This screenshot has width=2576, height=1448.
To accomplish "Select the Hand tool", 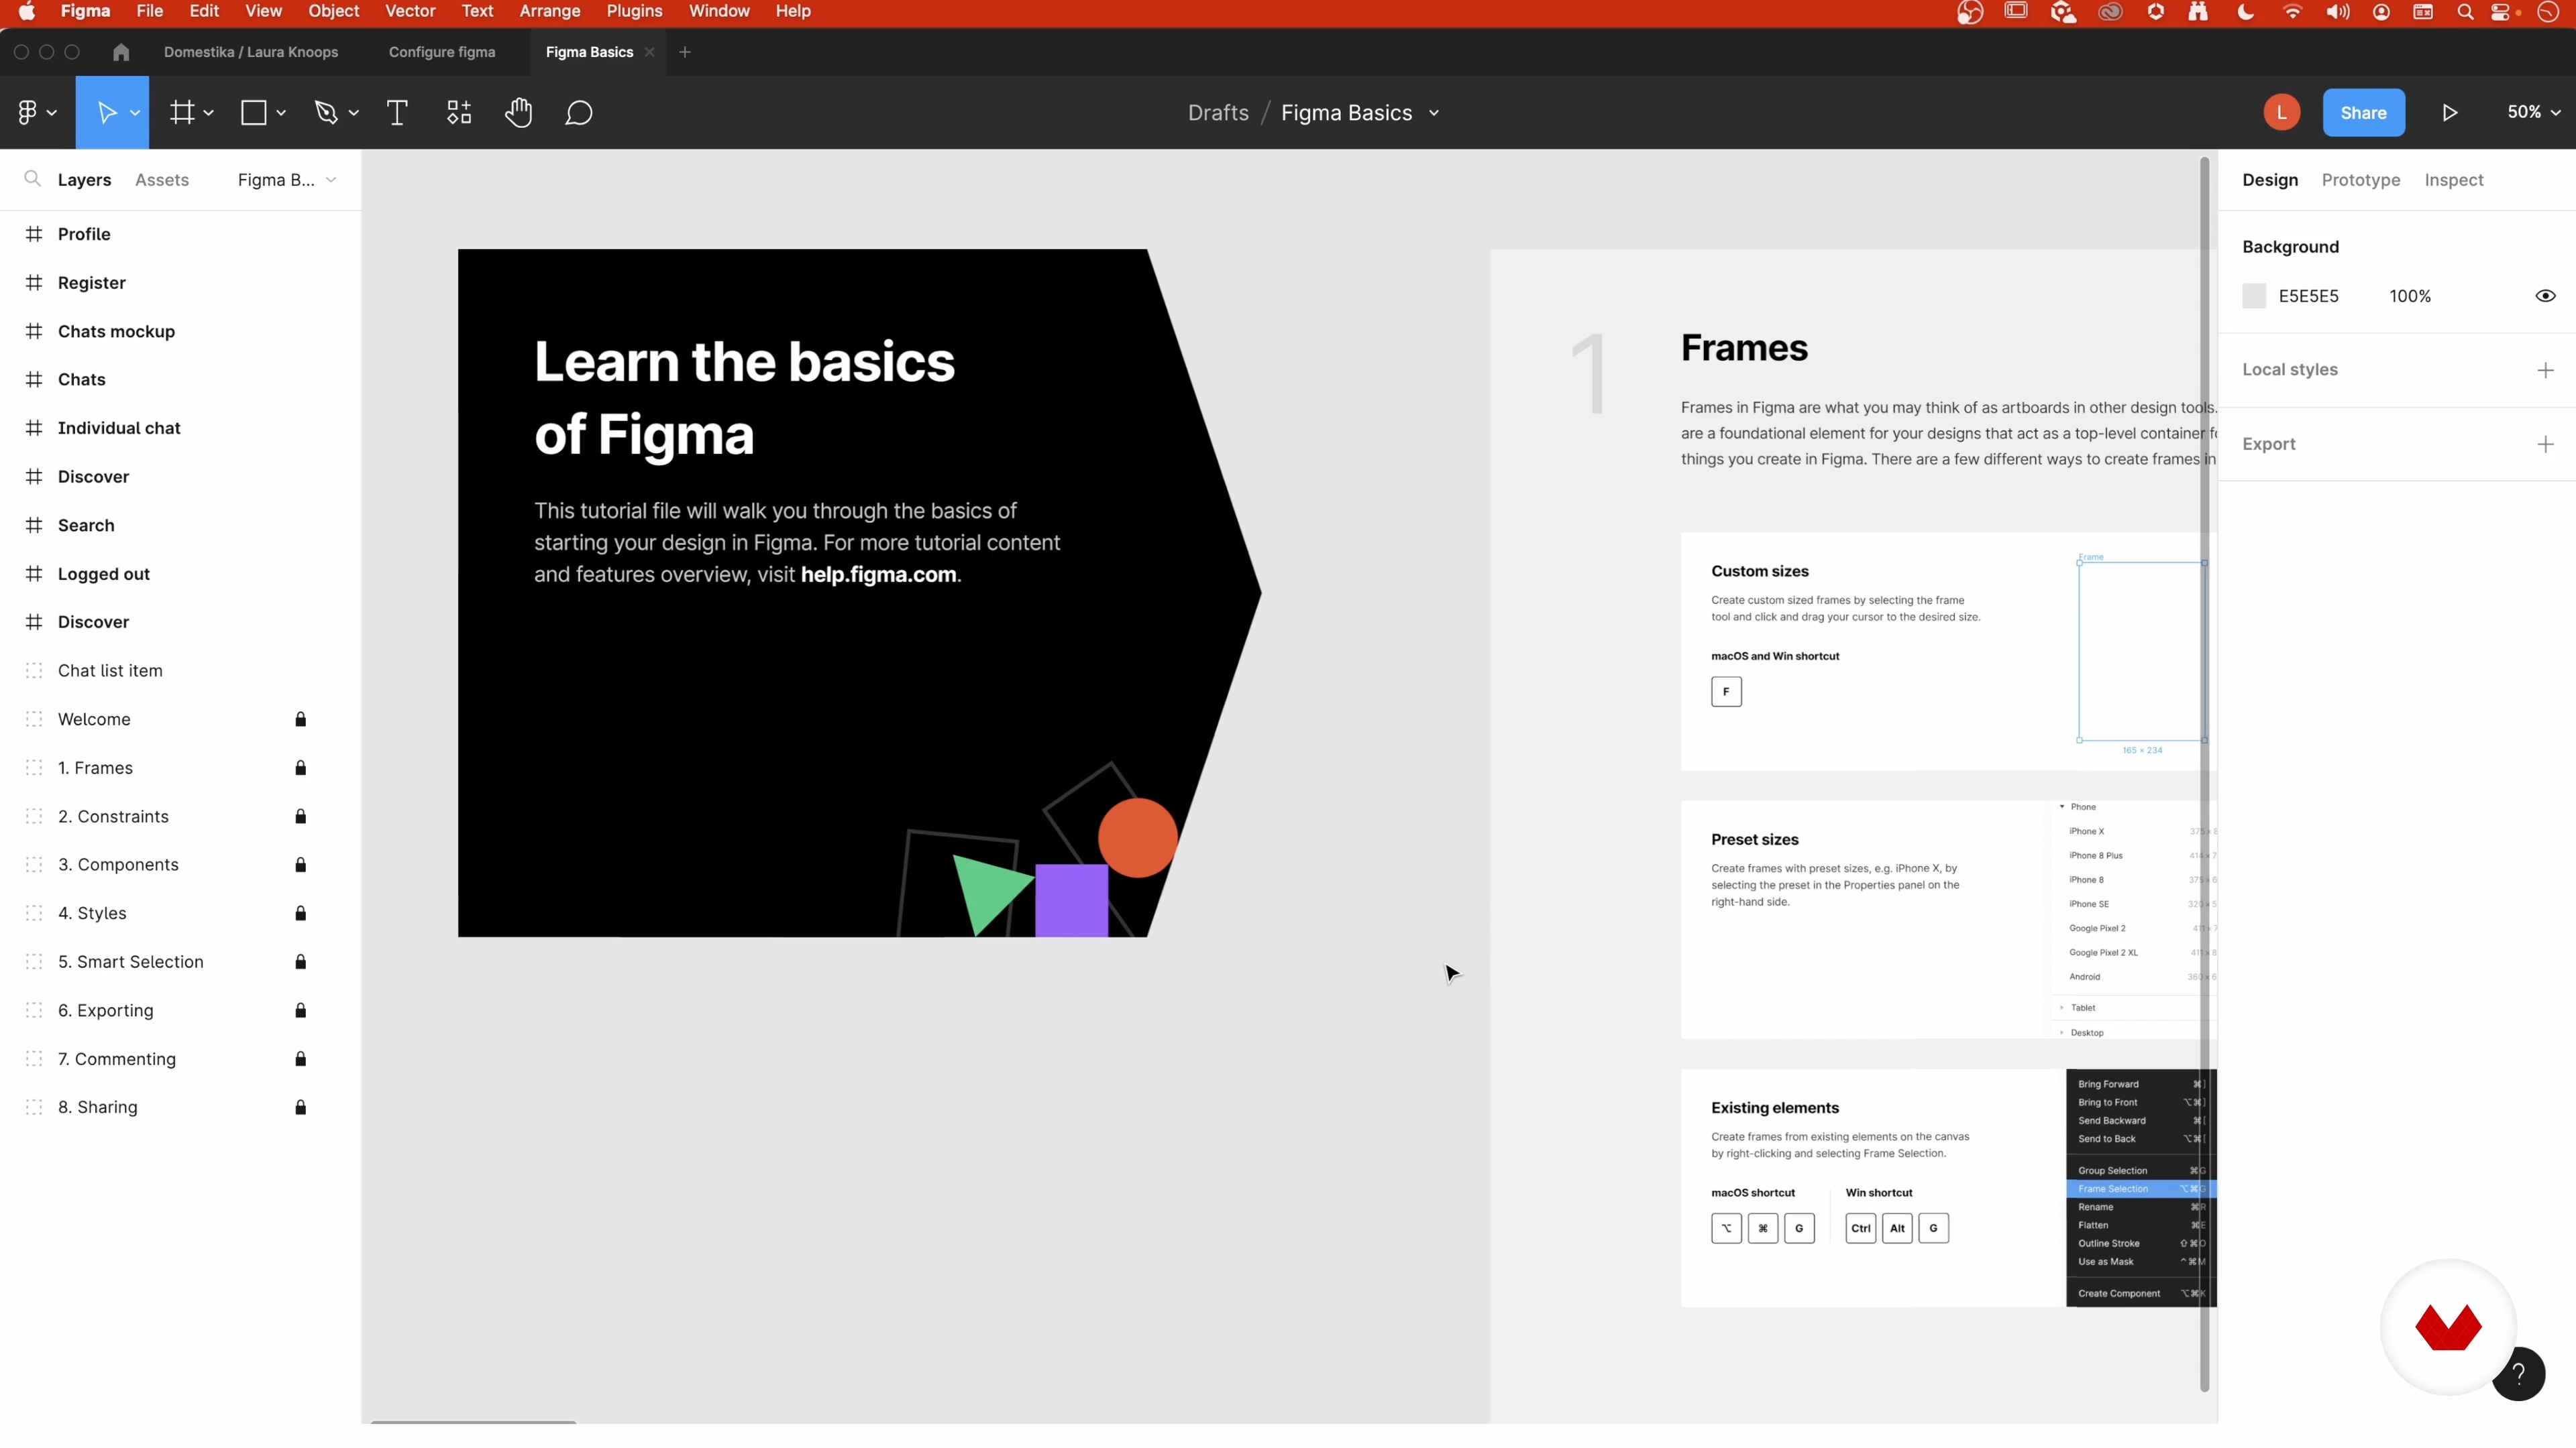I will (518, 113).
